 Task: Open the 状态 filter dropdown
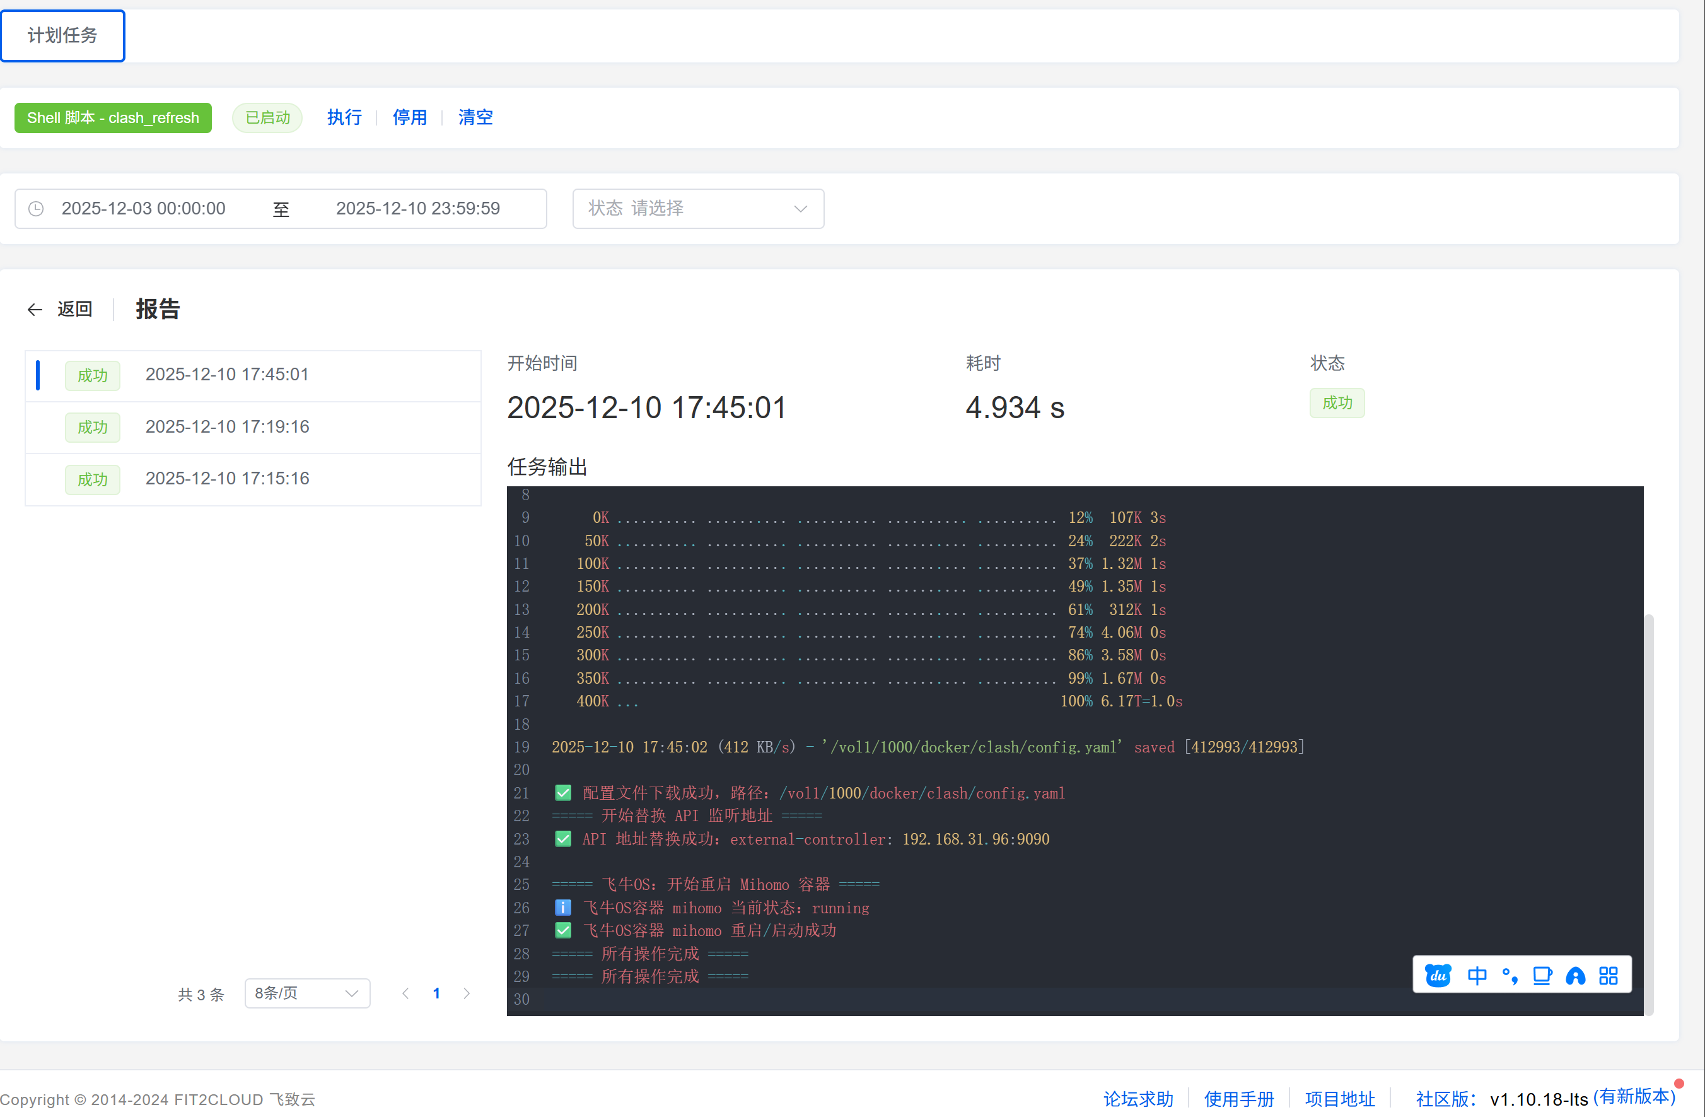698,209
